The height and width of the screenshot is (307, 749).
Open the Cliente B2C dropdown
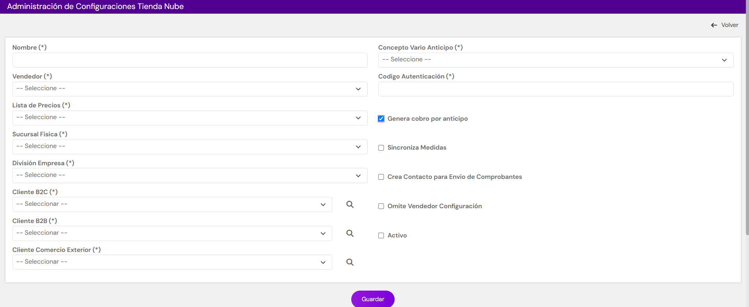pyautogui.click(x=172, y=205)
